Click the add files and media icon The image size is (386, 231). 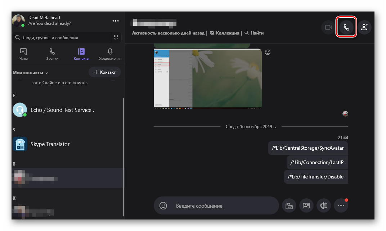(x=288, y=206)
